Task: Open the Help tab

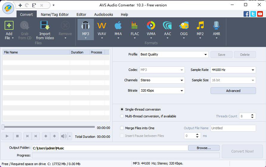Action: [124, 15]
